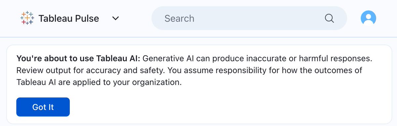Select the Tableau AI disclaimer paragraph text
This screenshot has width=397, height=126.
(194, 70)
